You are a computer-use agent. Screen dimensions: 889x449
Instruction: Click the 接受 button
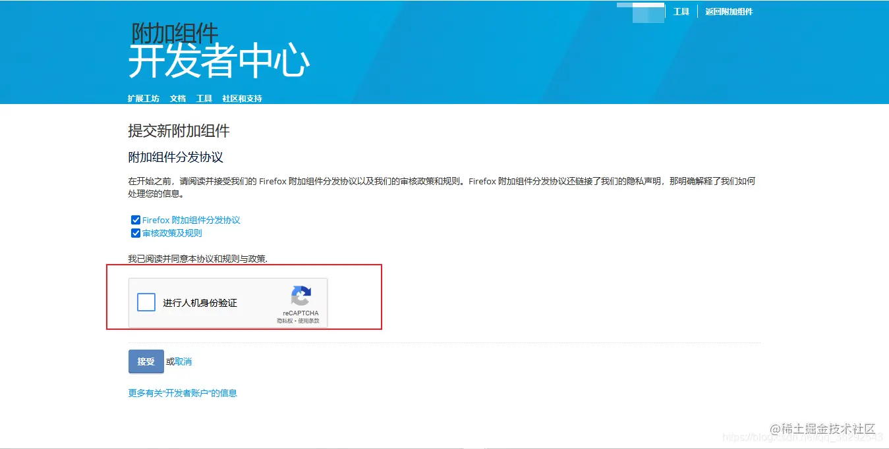(x=146, y=361)
